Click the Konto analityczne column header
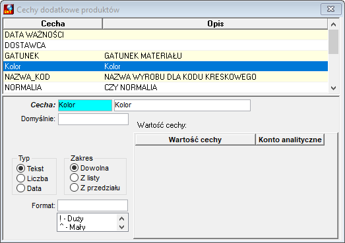This screenshot has height=243, width=345. [x=290, y=140]
